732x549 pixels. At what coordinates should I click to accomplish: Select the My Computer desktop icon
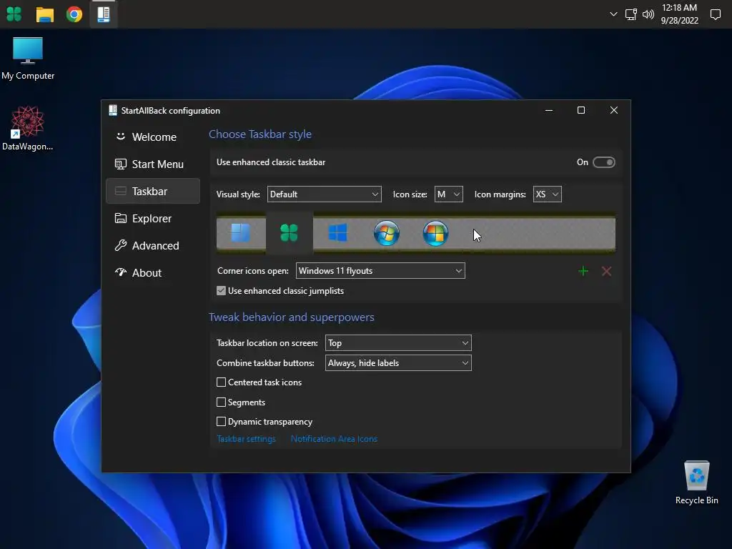tap(28, 59)
